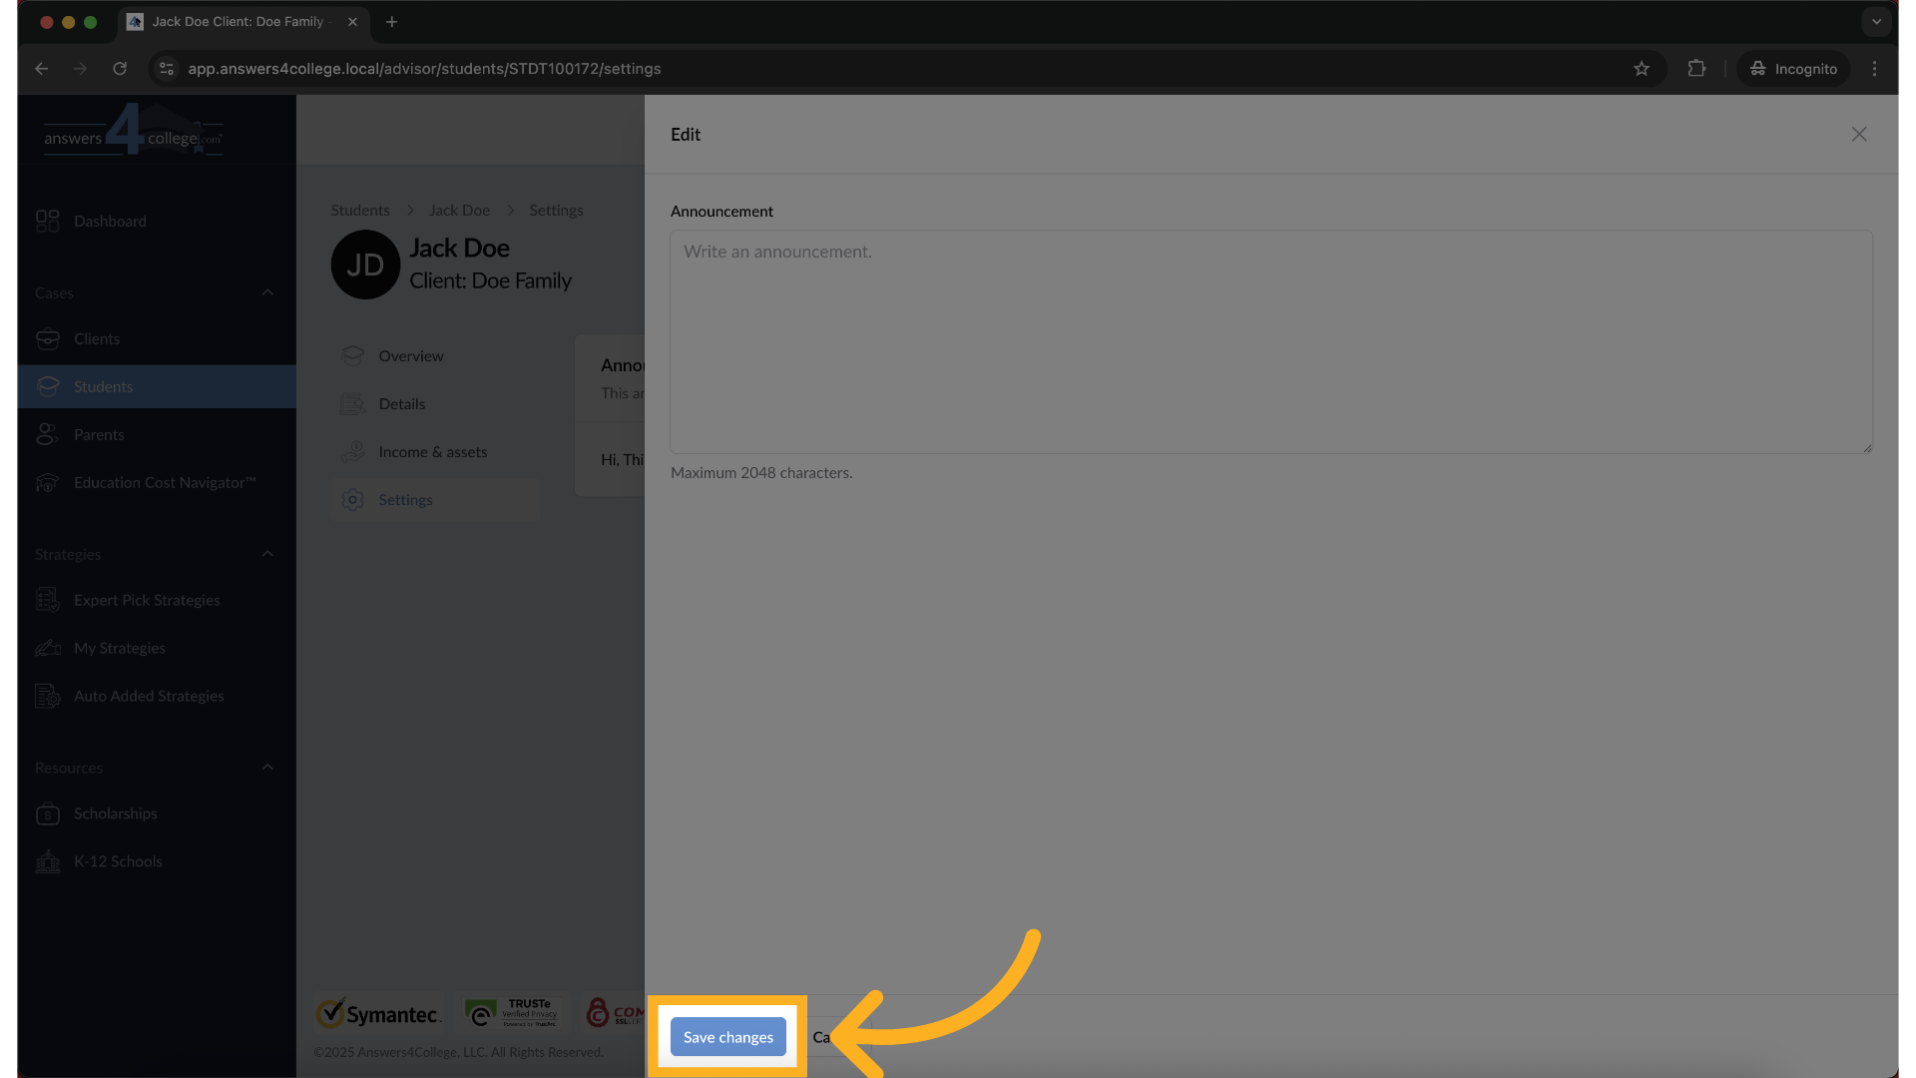
Task: Open the Details tab for Jack Doe
Action: tap(402, 403)
